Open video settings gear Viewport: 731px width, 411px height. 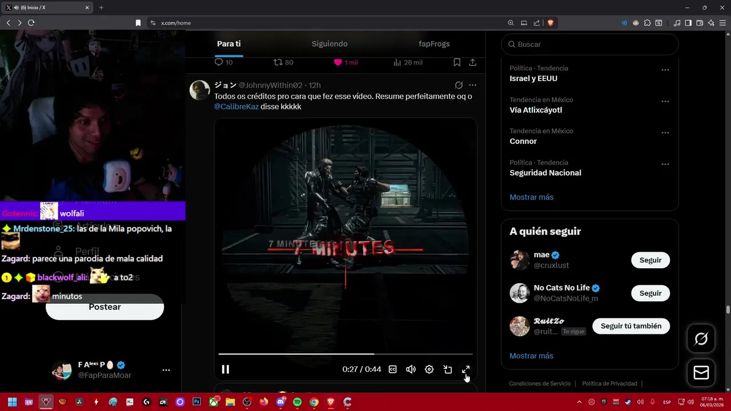coord(429,369)
